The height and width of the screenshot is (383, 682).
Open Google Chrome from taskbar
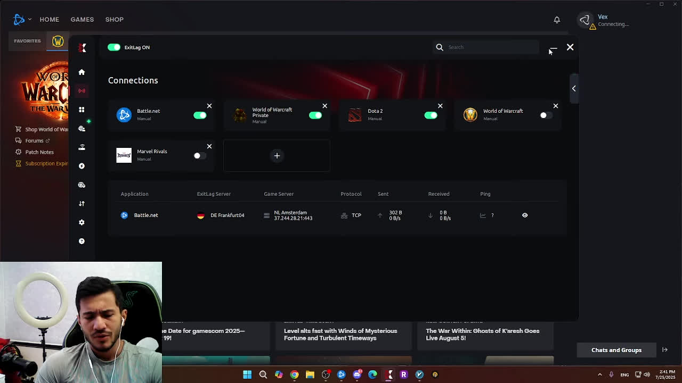pos(294,374)
